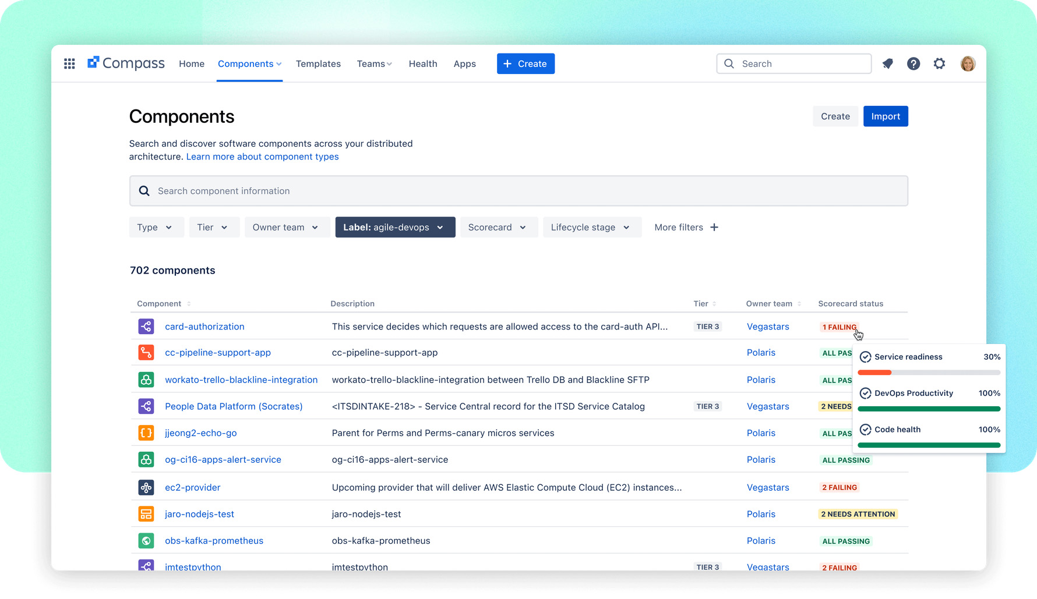Click the card-authorization component icon
1037x599 pixels.
(146, 326)
